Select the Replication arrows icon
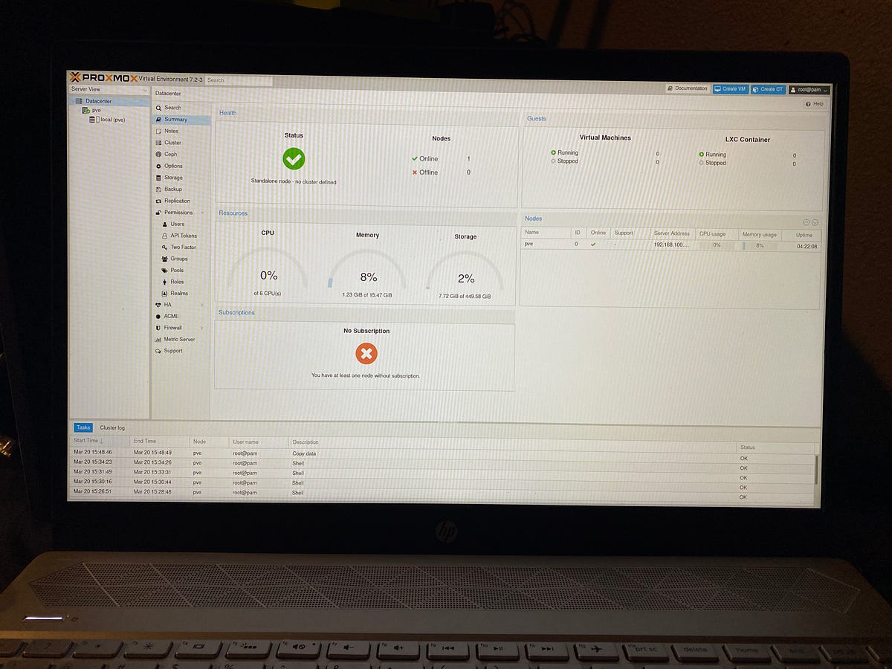Image resolution: width=892 pixels, height=669 pixels. [x=158, y=201]
